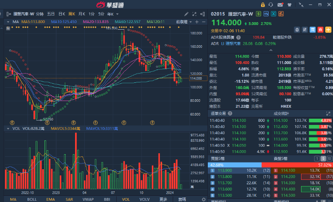Add stock to watchlist with plus icon
The width and height of the screenshot is (333, 202).
329,29
